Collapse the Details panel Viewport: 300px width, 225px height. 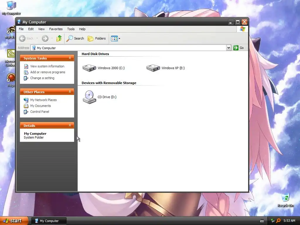click(x=70, y=125)
